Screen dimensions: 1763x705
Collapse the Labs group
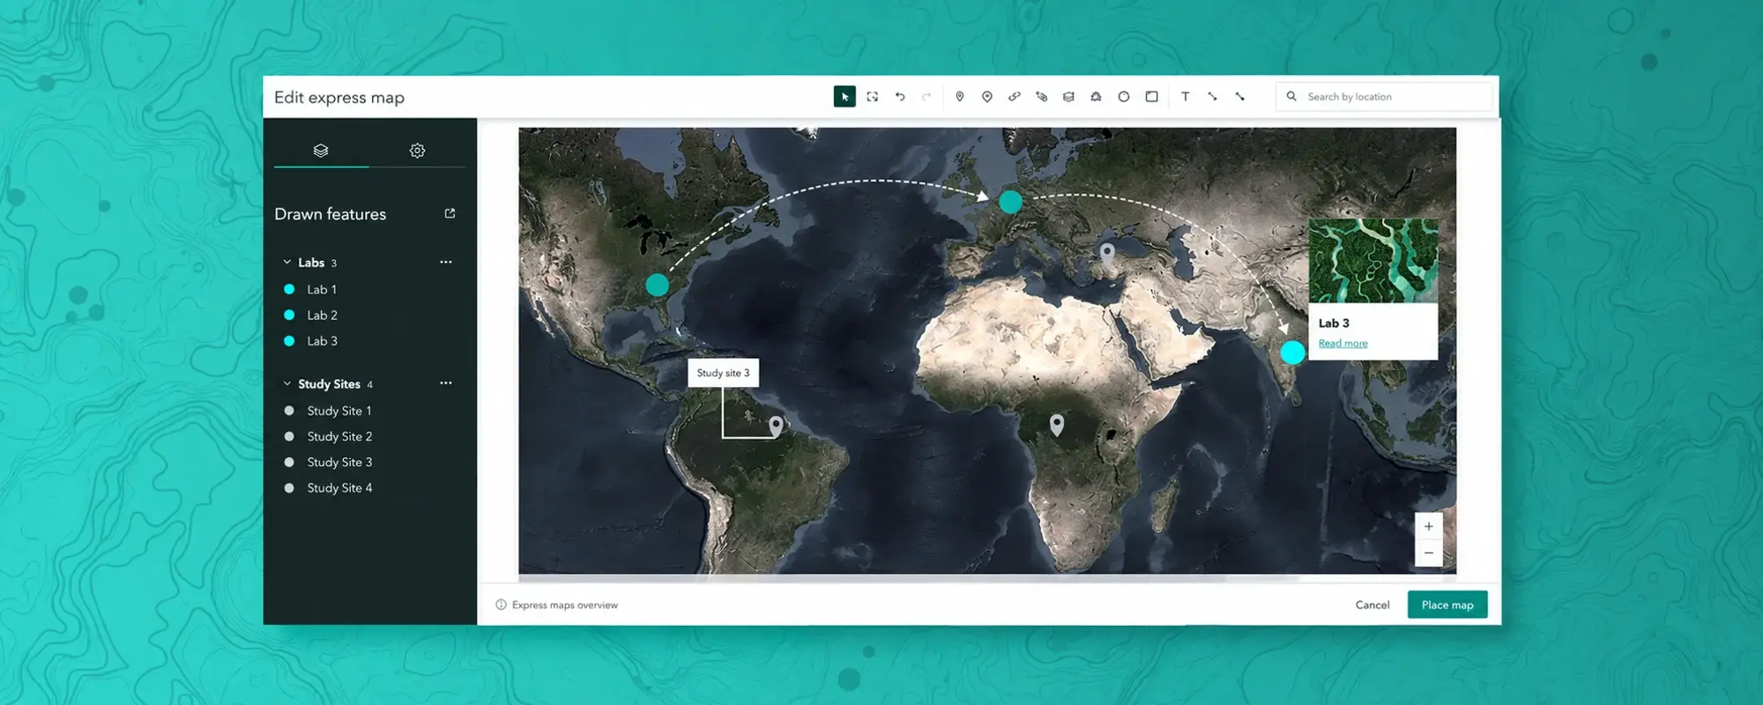[286, 263]
